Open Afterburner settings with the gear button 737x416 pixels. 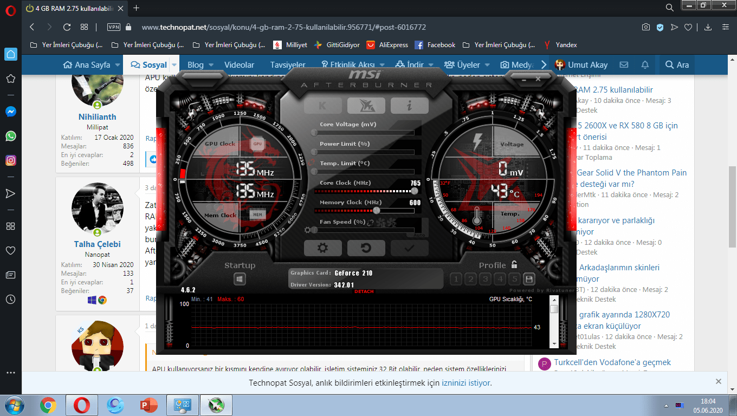[323, 248]
